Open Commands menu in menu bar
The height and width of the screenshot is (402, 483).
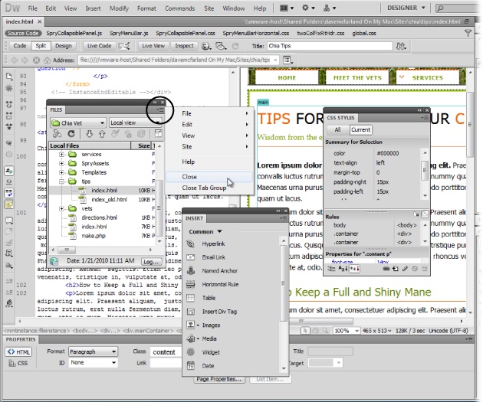(179, 8)
